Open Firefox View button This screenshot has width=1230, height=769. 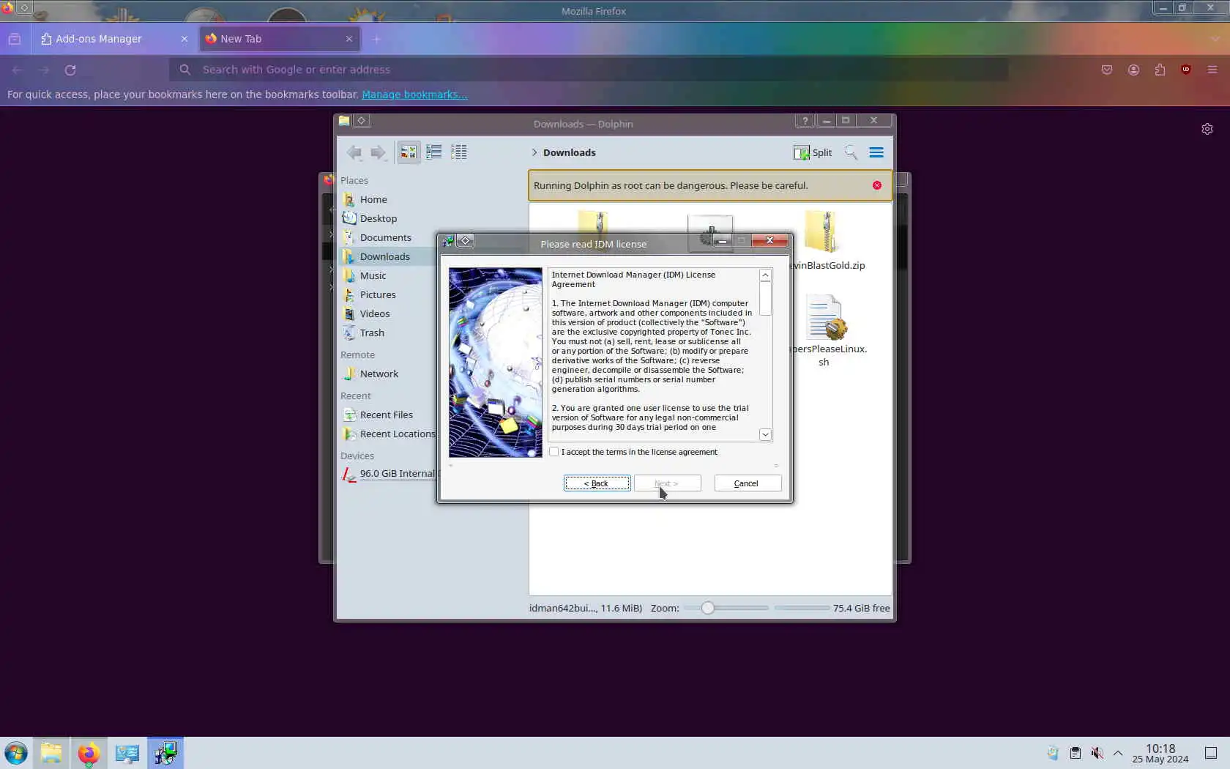[x=15, y=39]
